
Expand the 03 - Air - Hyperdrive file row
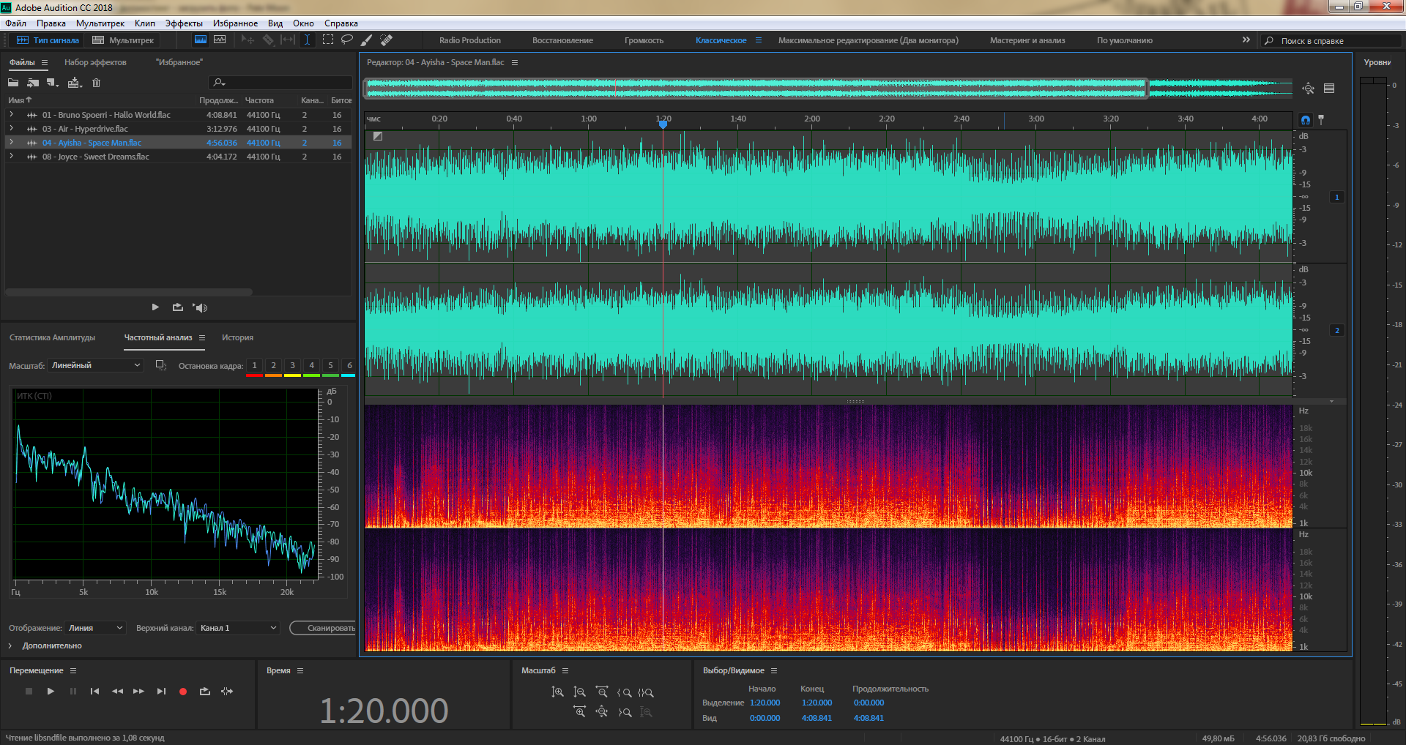pyautogui.click(x=11, y=128)
